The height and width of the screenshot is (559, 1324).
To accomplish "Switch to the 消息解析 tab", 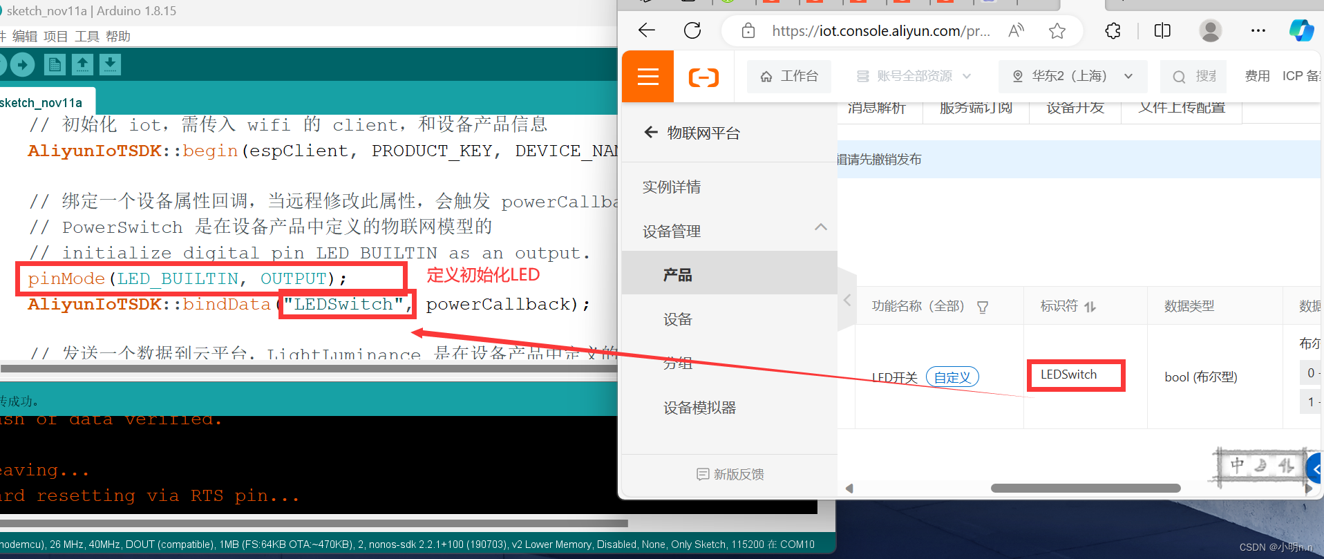I will coord(876,108).
